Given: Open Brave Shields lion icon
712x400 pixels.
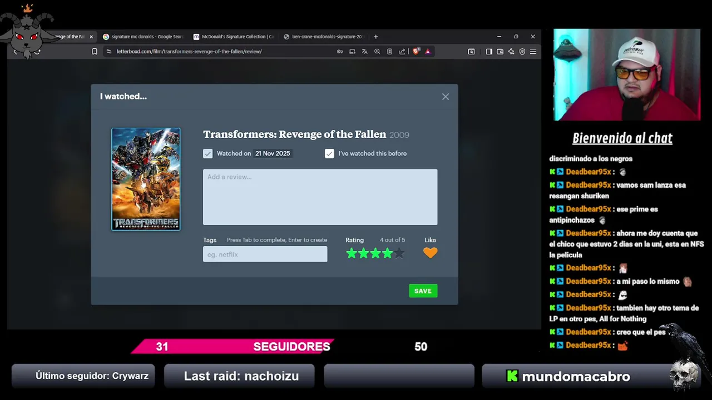Looking at the screenshot, I should [416, 52].
